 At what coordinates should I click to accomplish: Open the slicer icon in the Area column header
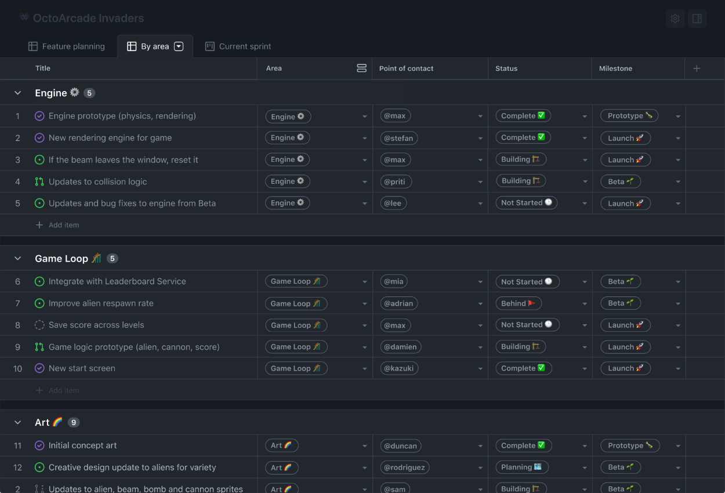click(x=362, y=68)
